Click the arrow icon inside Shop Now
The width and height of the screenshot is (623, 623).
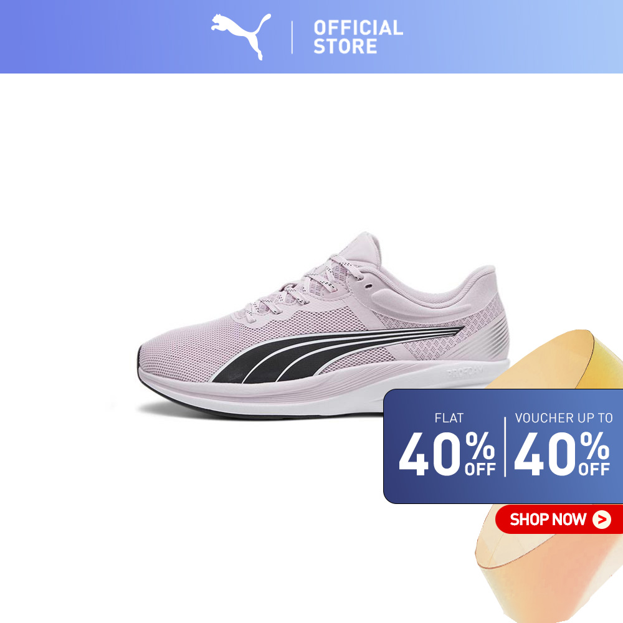point(602,520)
